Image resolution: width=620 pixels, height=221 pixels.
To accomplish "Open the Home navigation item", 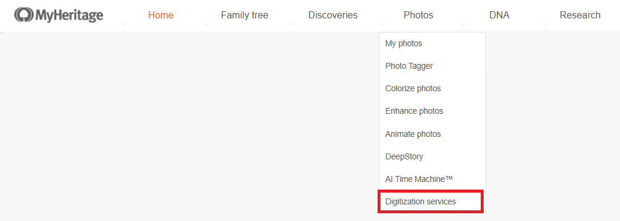I will (x=161, y=15).
